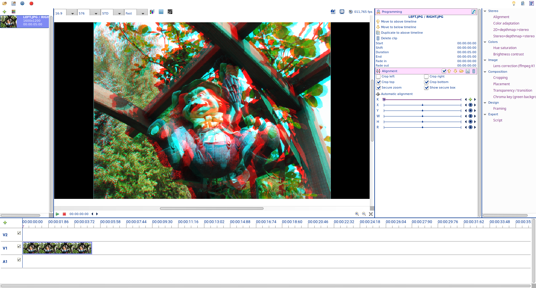Viewport: 536px width, 288px height.
Task: Select Chroma key effect from Composition
Action: point(514,97)
